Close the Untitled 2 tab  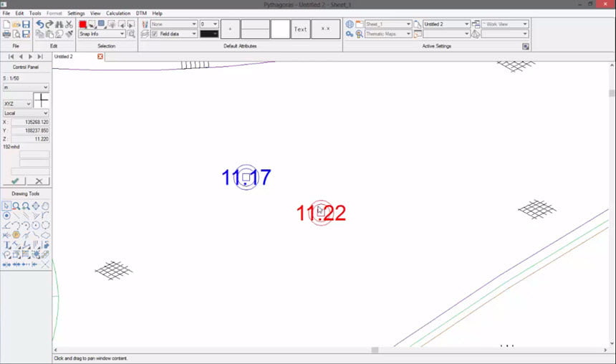click(x=100, y=57)
